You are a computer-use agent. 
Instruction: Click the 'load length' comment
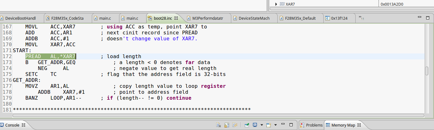tap(124, 57)
